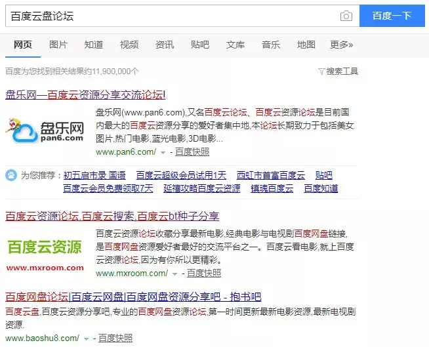Open the 百度云资源 mxroom logo thumbnail

pyautogui.click(x=45, y=255)
